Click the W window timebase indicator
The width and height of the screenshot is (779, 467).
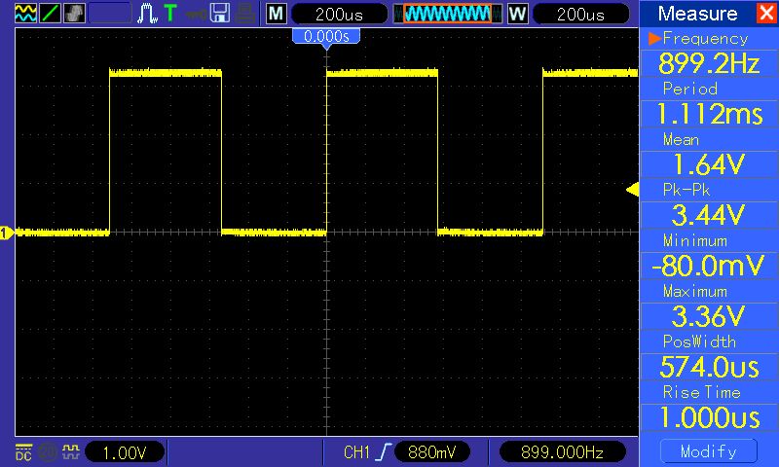click(516, 14)
